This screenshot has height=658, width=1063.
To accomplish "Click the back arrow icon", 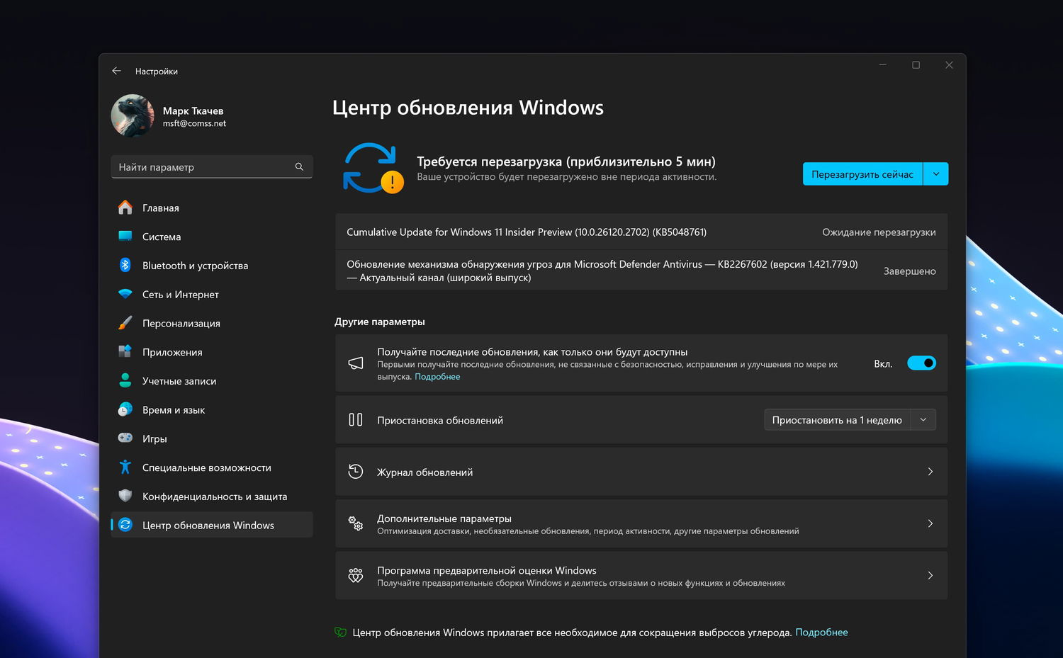I will coord(116,71).
